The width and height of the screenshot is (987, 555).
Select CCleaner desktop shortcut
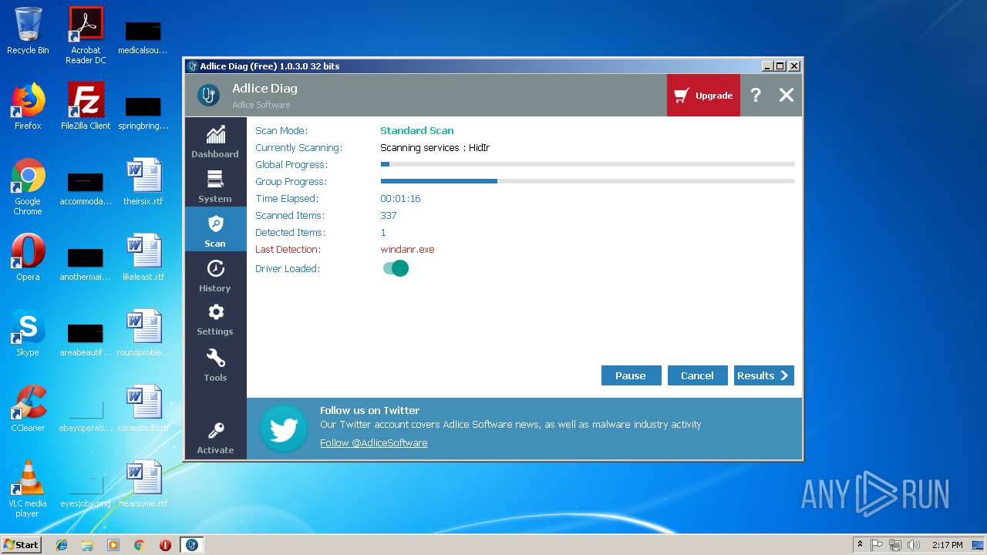tap(28, 409)
